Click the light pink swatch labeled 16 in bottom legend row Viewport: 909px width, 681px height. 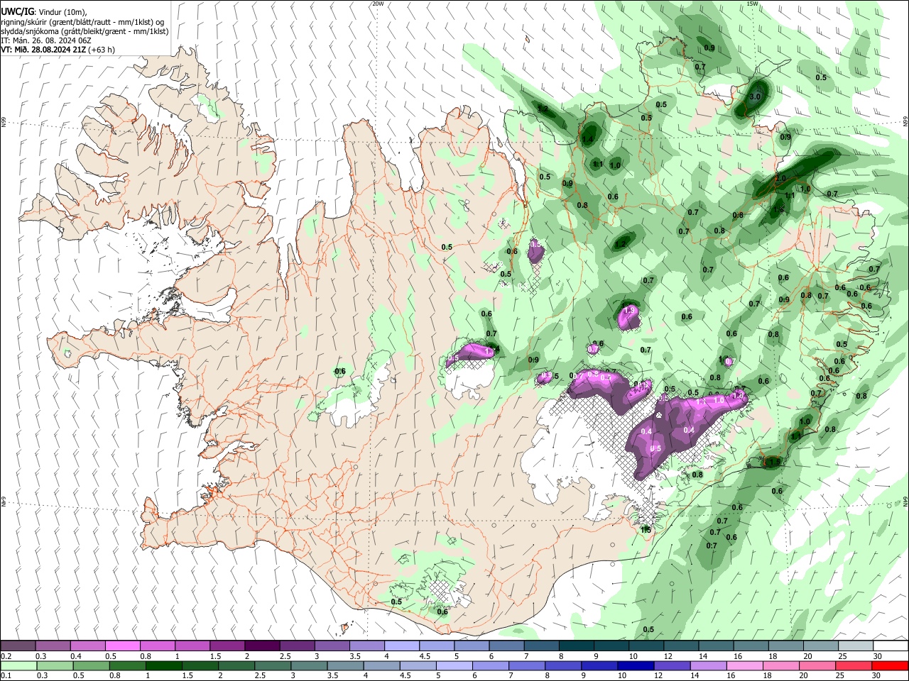(744, 665)
